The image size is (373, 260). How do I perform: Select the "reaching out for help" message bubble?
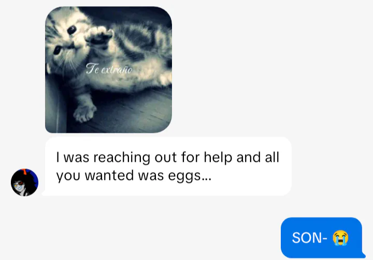click(168, 166)
